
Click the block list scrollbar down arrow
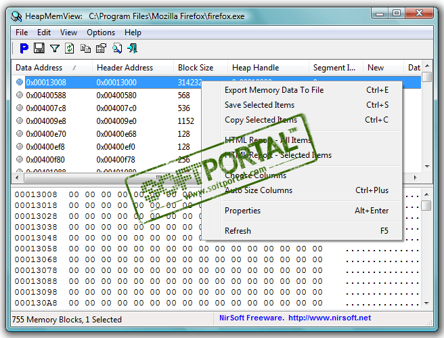(x=427, y=167)
